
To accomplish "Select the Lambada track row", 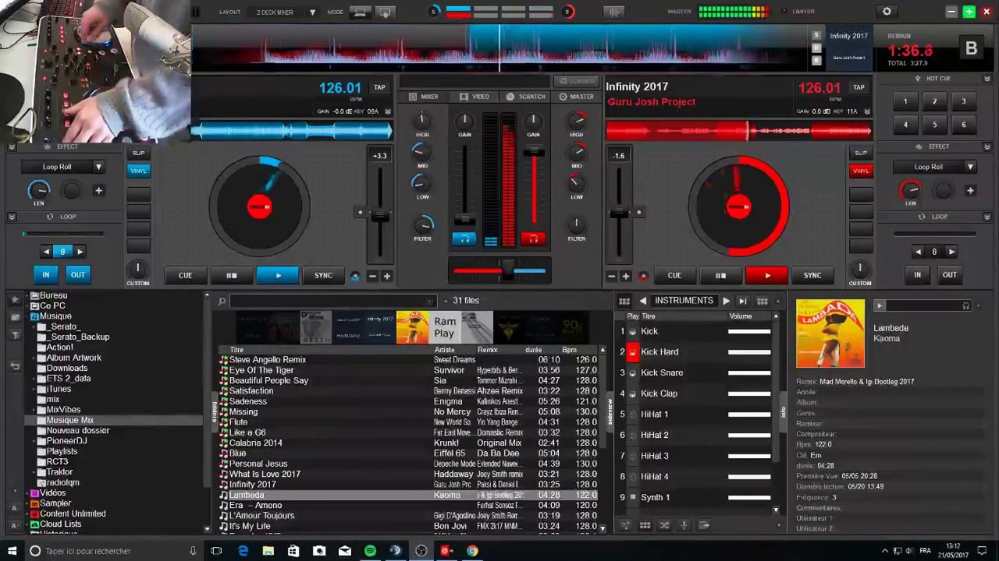I will (409, 495).
